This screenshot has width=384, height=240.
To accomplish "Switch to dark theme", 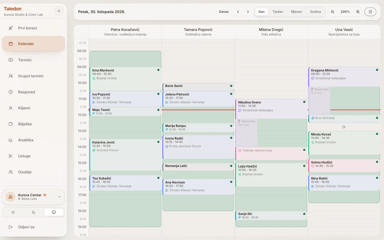I will click(x=34, y=212).
